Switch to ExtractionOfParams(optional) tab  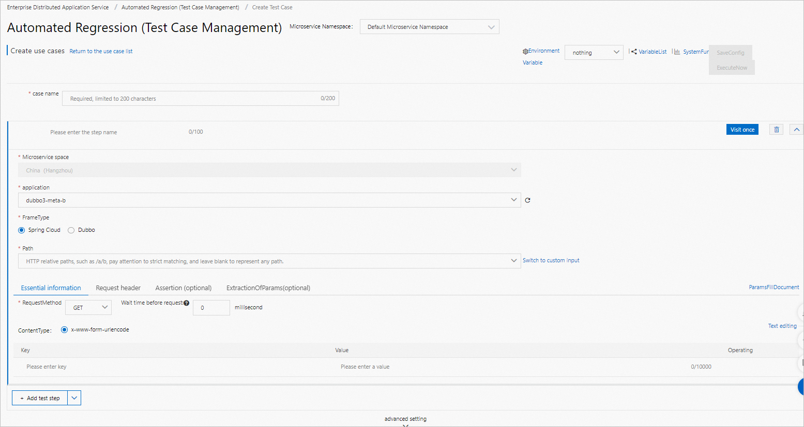pyautogui.click(x=268, y=288)
